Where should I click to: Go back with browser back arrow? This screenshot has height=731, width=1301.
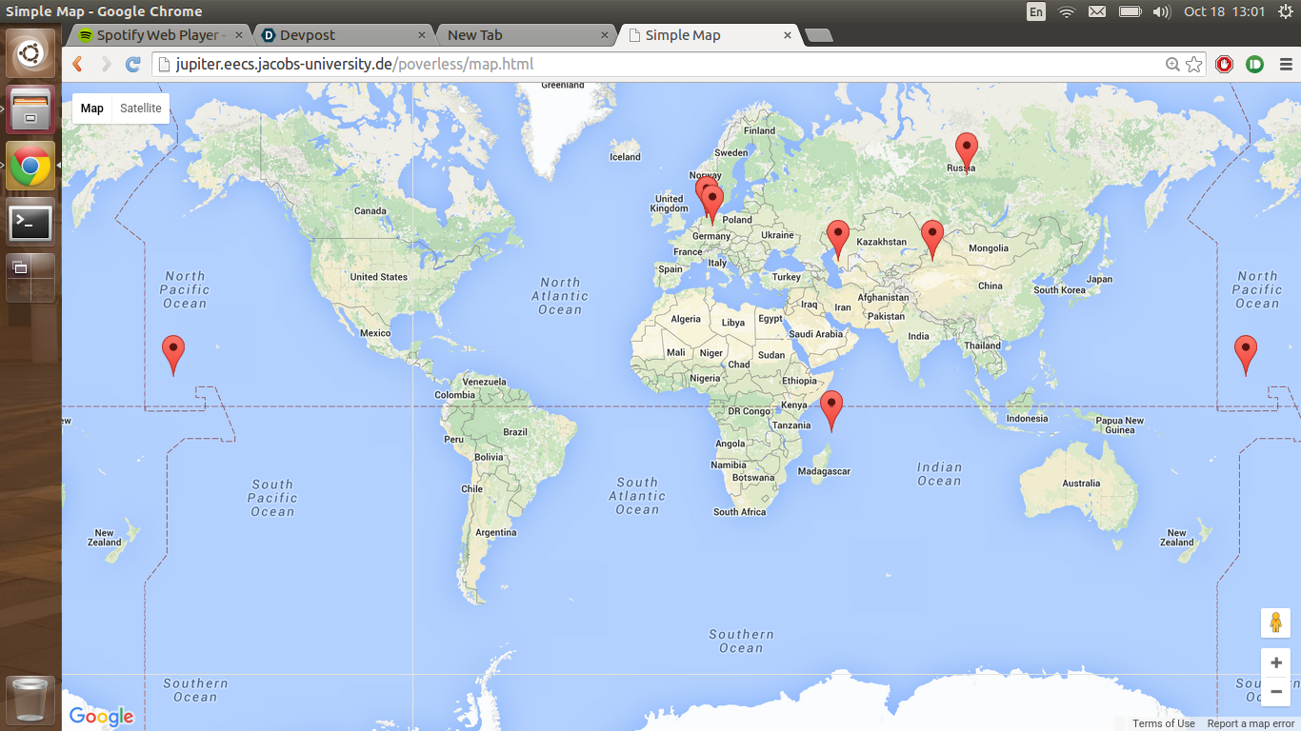tap(78, 64)
